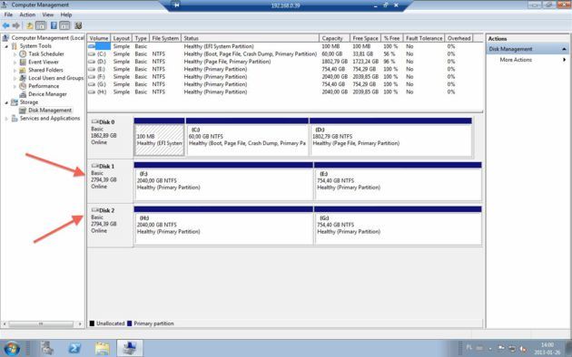Click the action center flag tray icon

pyautogui.click(x=501, y=348)
